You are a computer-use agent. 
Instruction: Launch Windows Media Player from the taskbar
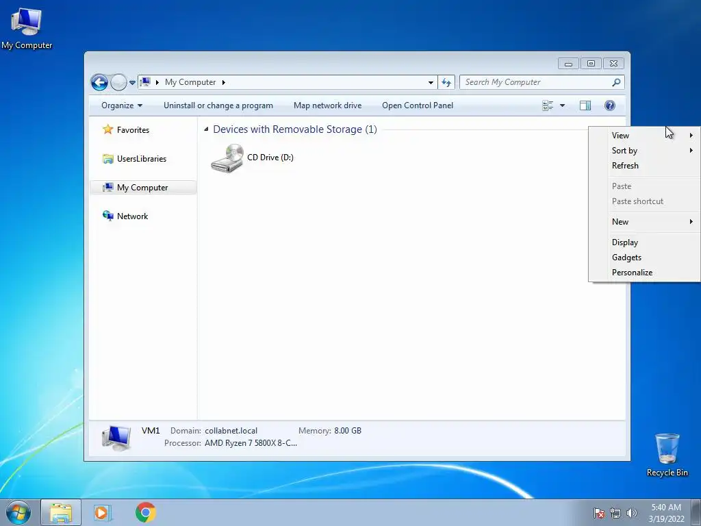(103, 512)
